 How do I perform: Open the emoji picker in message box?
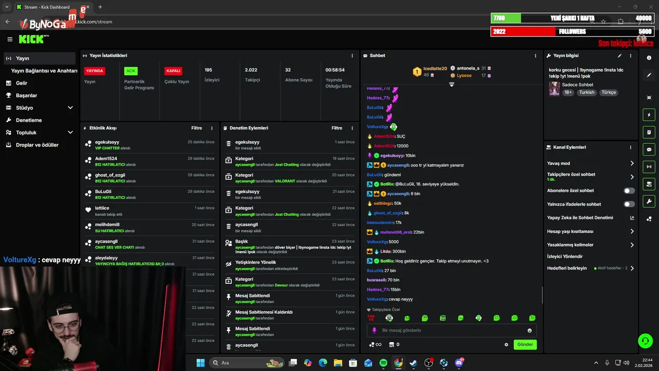pos(530,330)
